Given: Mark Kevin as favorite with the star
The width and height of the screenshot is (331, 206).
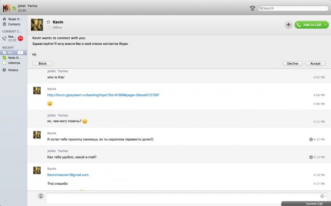Looking at the screenshot, I should pyautogui.click(x=48, y=22).
